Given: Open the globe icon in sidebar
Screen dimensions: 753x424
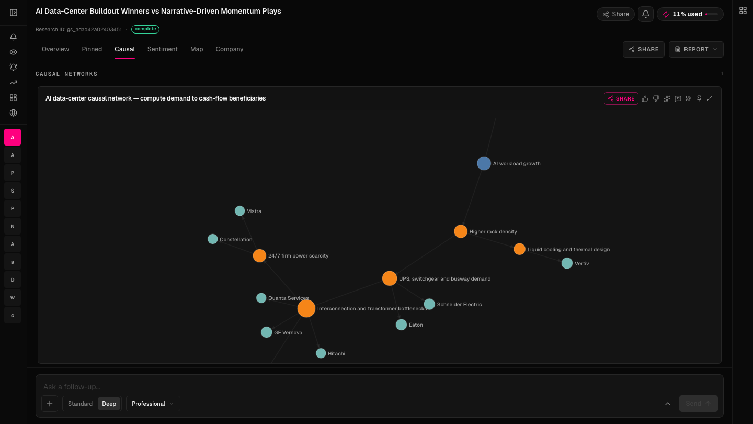Looking at the screenshot, I should coord(14,113).
